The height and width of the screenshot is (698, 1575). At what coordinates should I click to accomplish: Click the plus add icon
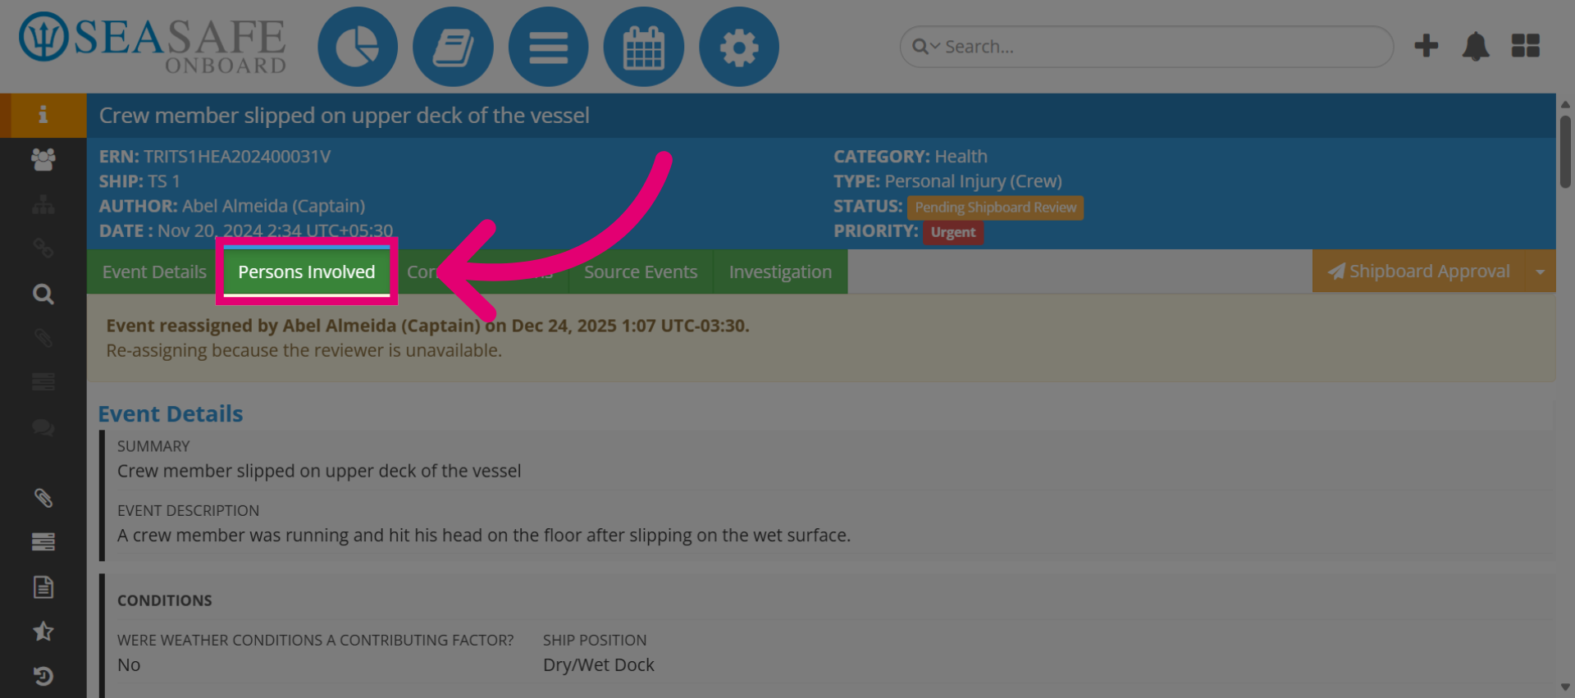[x=1426, y=46]
